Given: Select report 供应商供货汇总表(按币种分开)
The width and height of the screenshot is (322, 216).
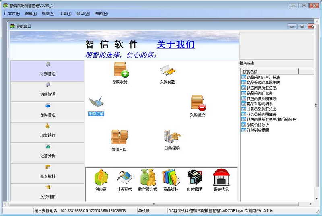Looking at the screenshot, I should [270, 119].
